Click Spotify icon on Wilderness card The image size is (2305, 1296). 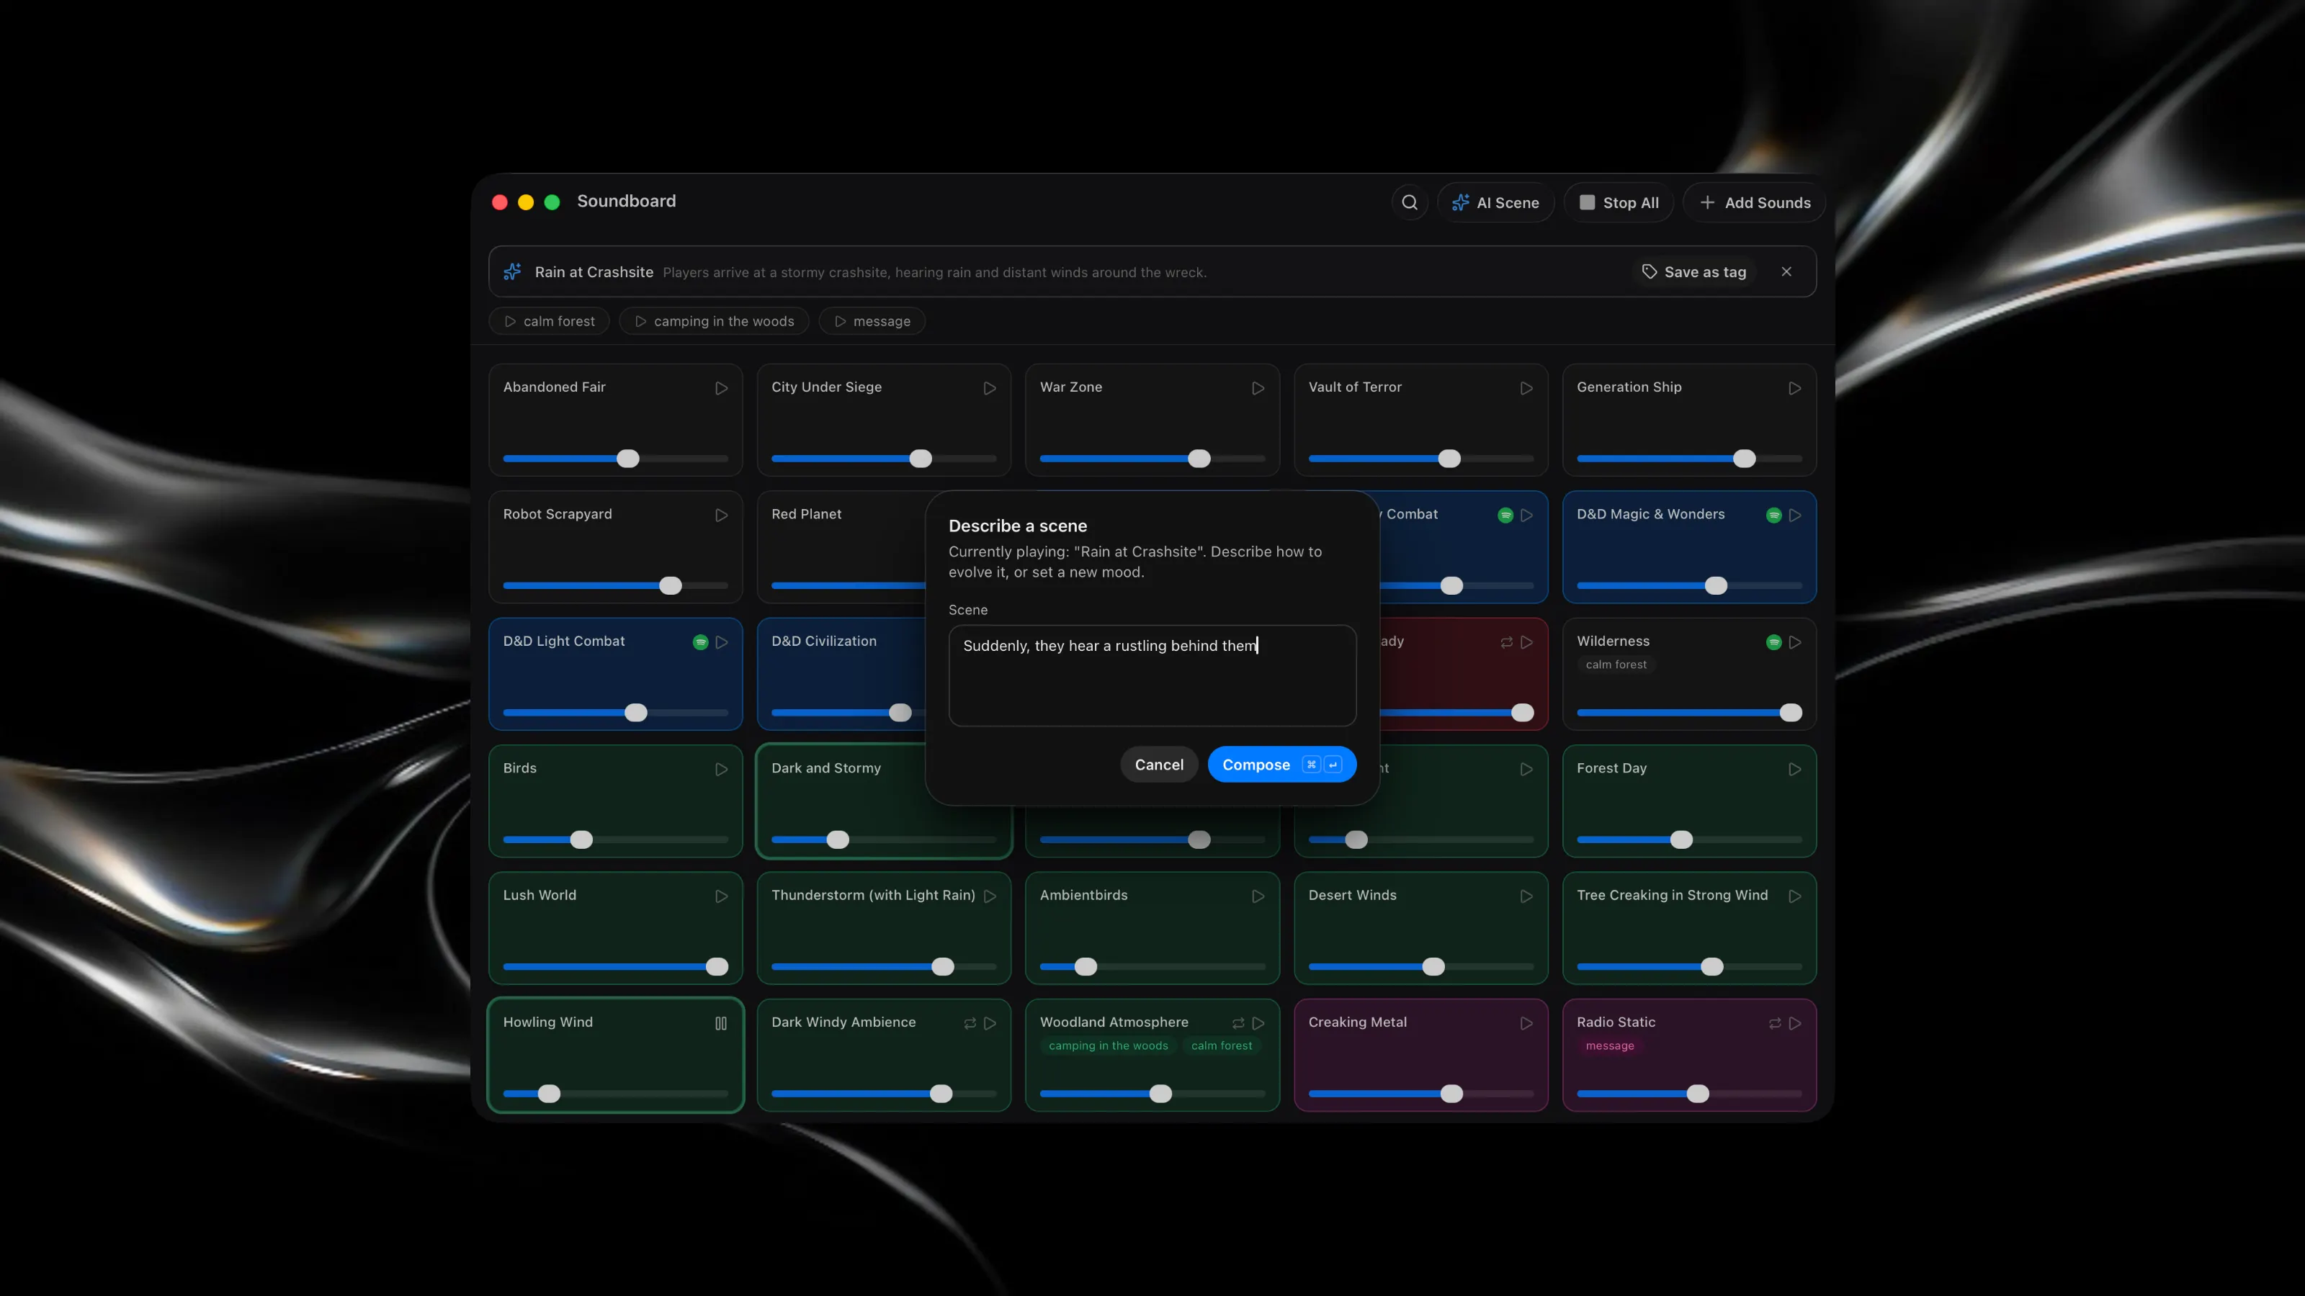1773,642
